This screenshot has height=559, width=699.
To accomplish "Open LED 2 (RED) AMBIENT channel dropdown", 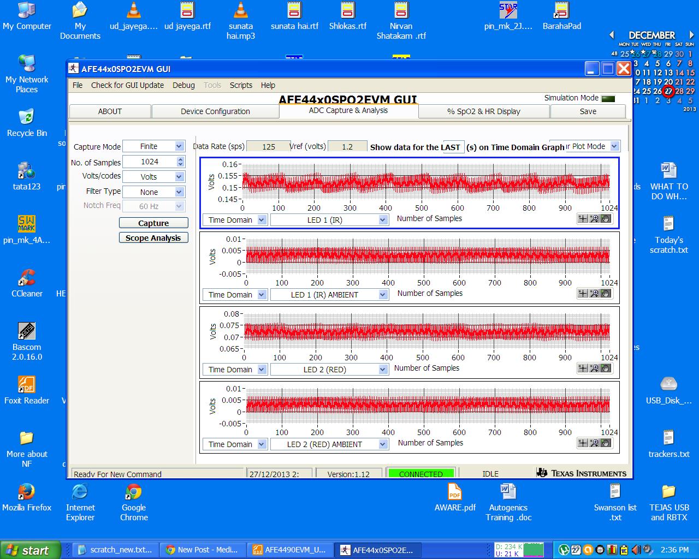I will (x=329, y=444).
